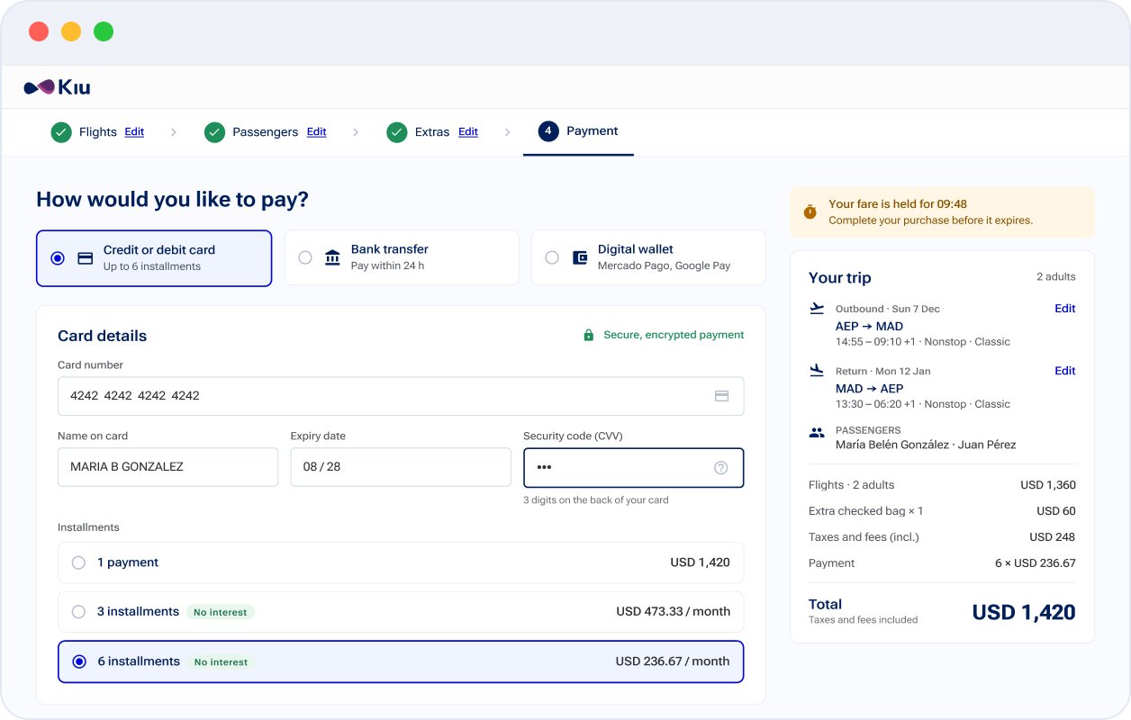Click the digital wallet icon

click(x=580, y=257)
